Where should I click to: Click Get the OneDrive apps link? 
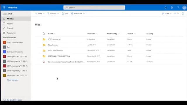13,100
